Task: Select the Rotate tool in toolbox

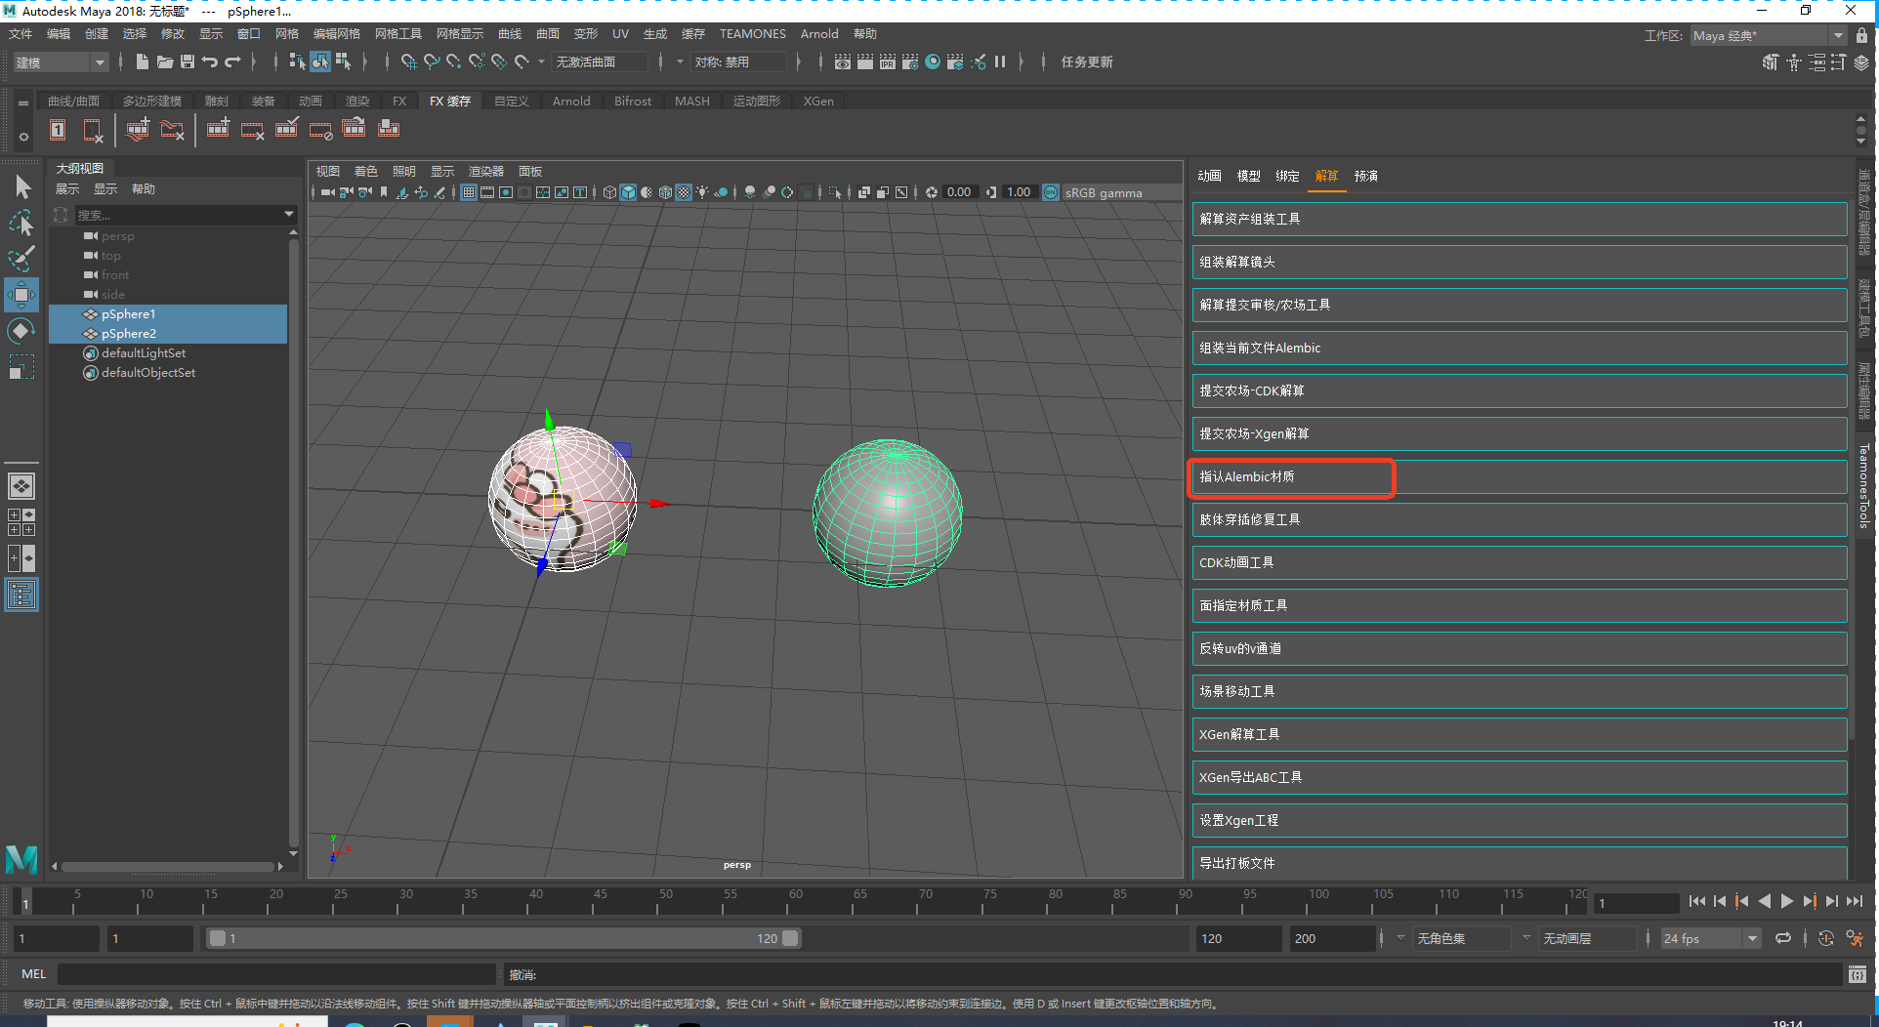Action: click(x=21, y=331)
